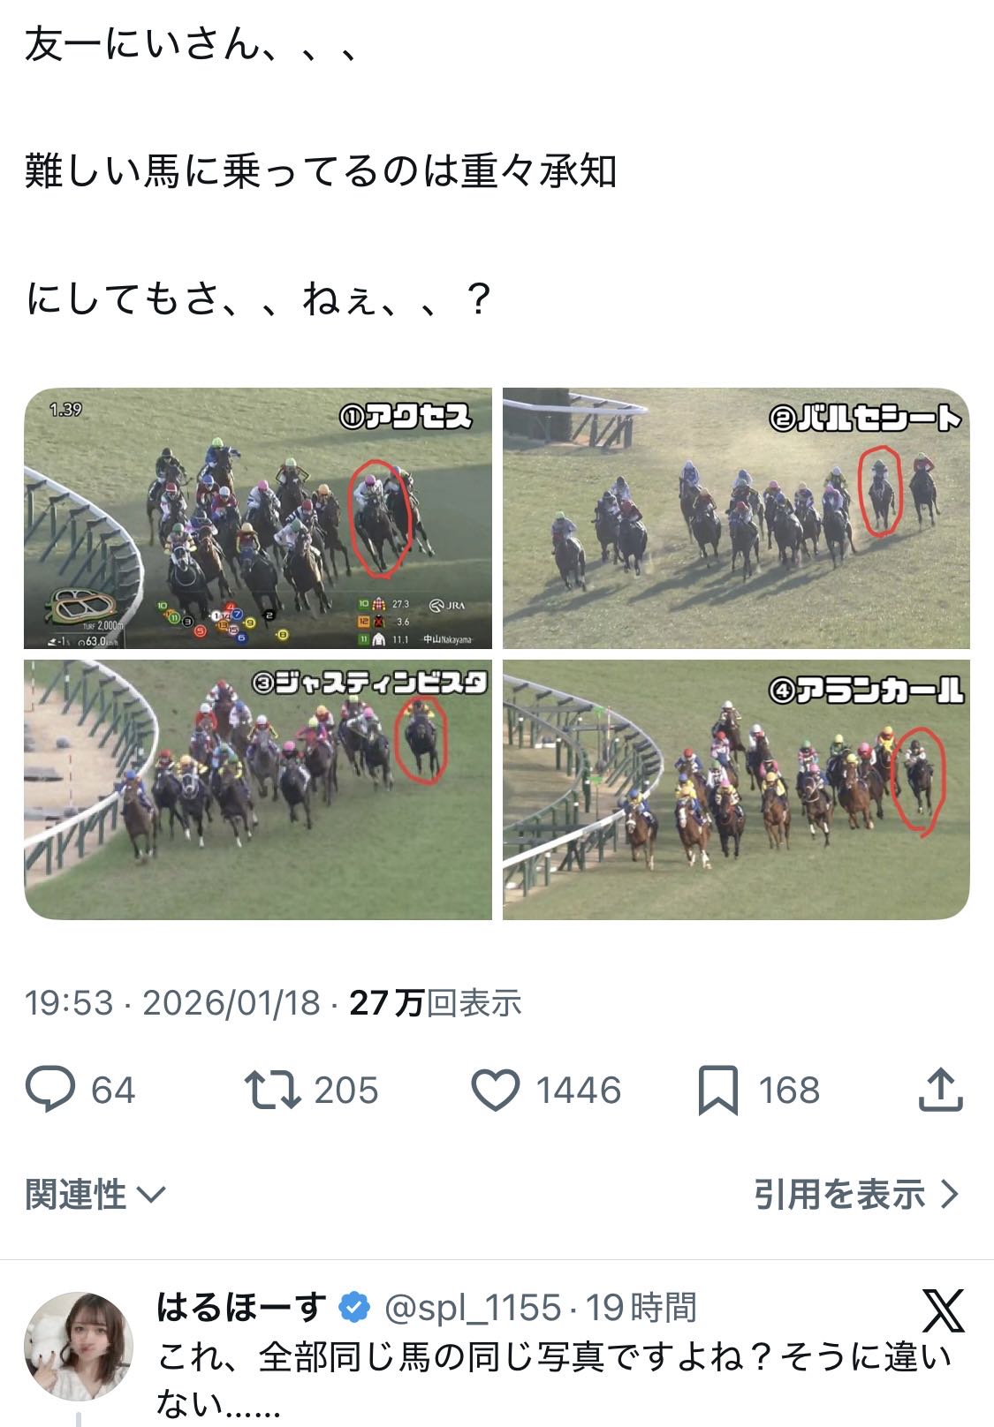Open the ③ジャスティンビスタ race photo
The height and width of the screenshot is (1427, 994).
[258, 789]
